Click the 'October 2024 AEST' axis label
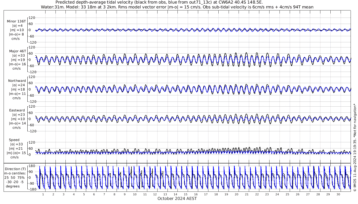 [x=177, y=199]
